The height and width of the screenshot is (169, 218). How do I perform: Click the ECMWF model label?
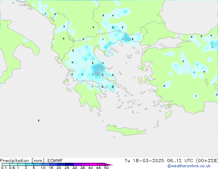click(55, 161)
